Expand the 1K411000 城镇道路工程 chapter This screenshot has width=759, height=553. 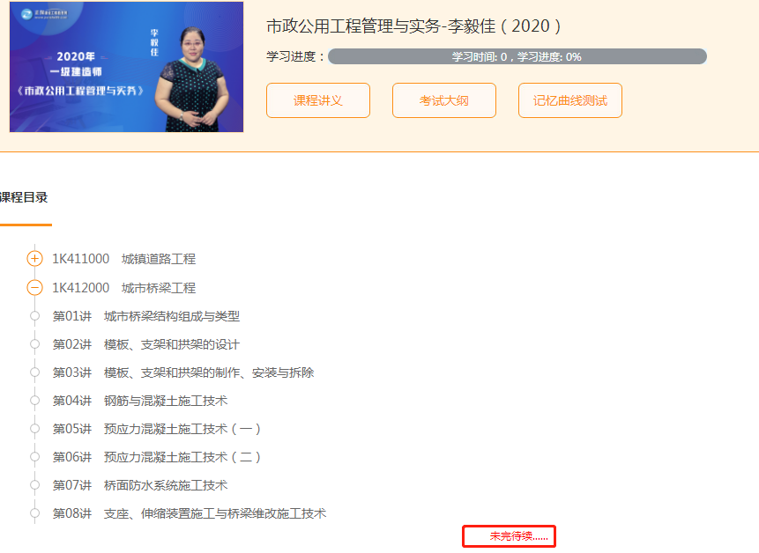(x=34, y=259)
